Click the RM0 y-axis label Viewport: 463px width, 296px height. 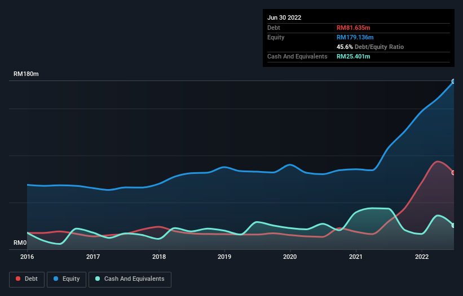pos(20,243)
